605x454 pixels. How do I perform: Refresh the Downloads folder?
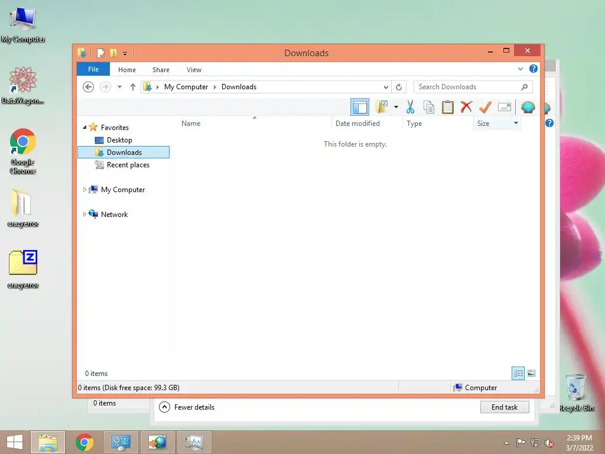pos(399,87)
